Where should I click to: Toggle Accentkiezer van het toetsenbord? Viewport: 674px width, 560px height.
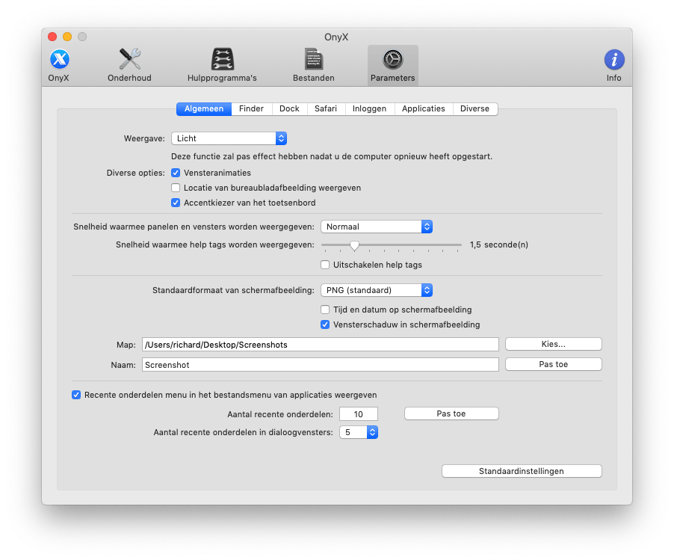pos(176,203)
